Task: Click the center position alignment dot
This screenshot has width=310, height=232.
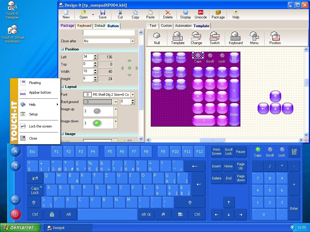Action: point(130,68)
